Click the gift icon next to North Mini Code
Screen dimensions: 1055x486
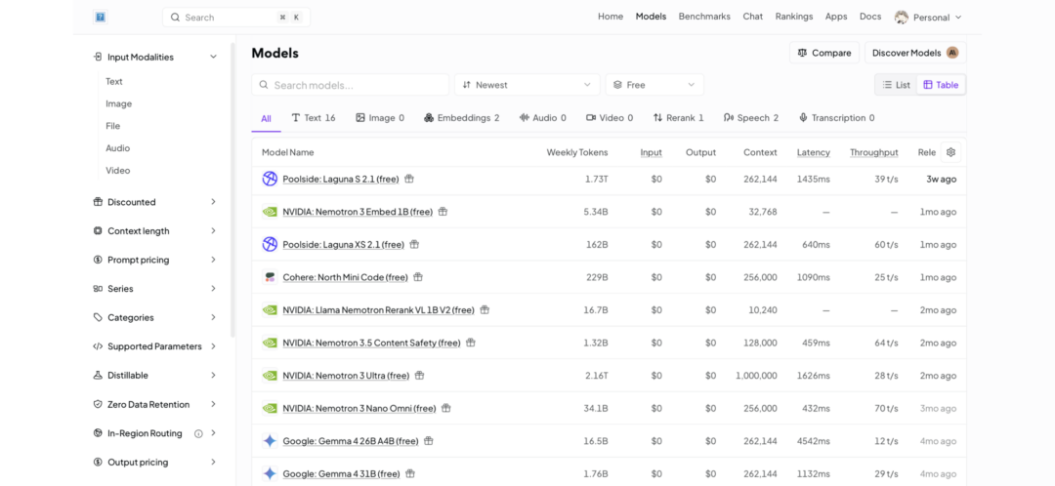click(x=418, y=277)
